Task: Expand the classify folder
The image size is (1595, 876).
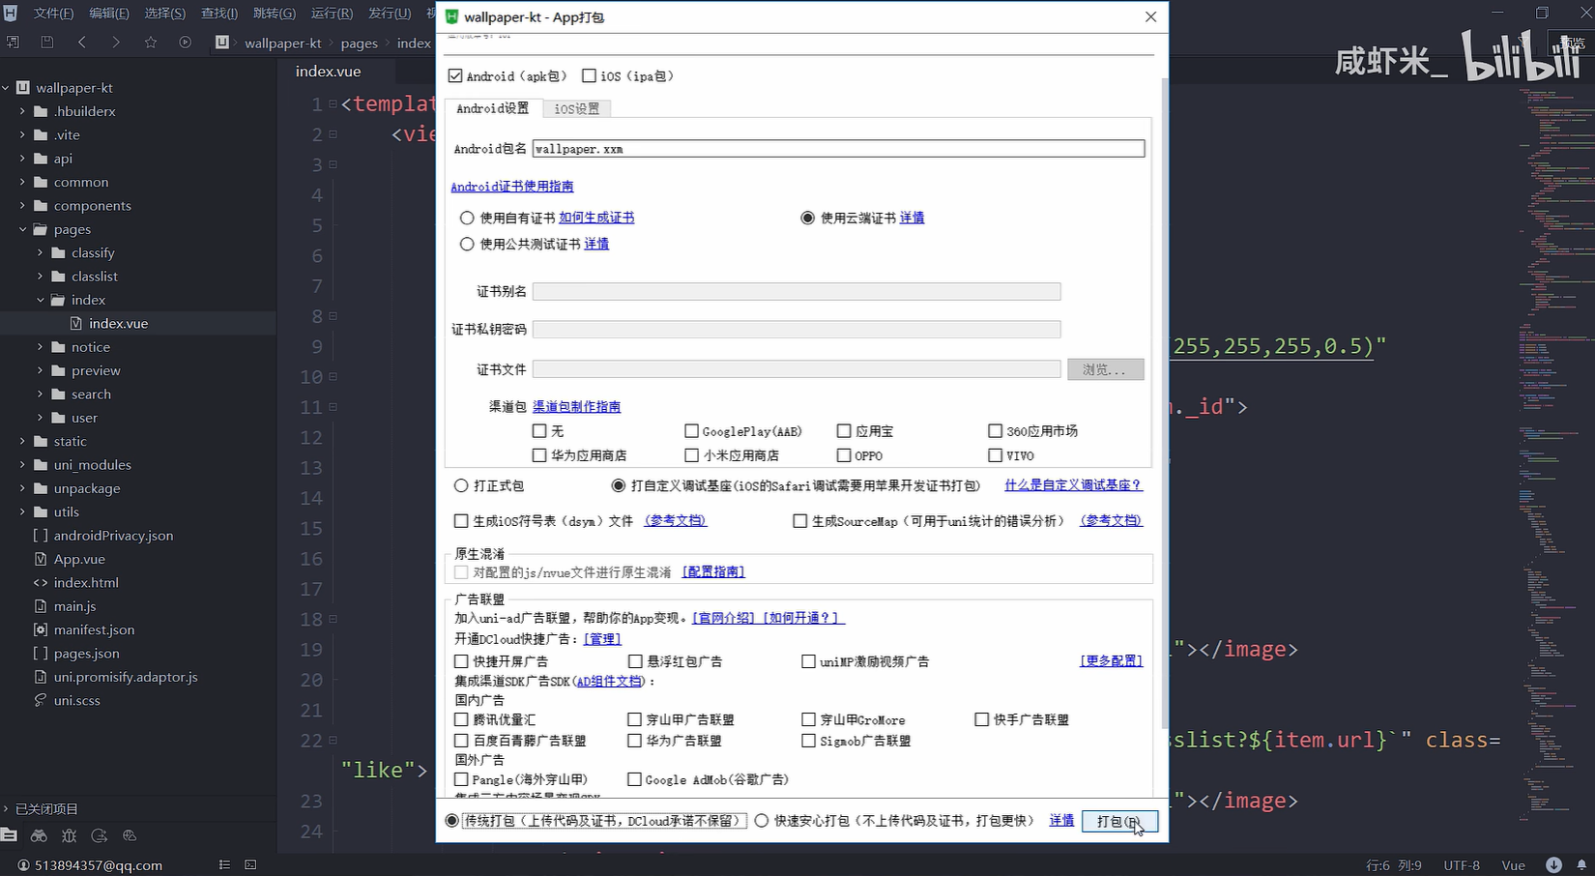Action: (x=40, y=252)
